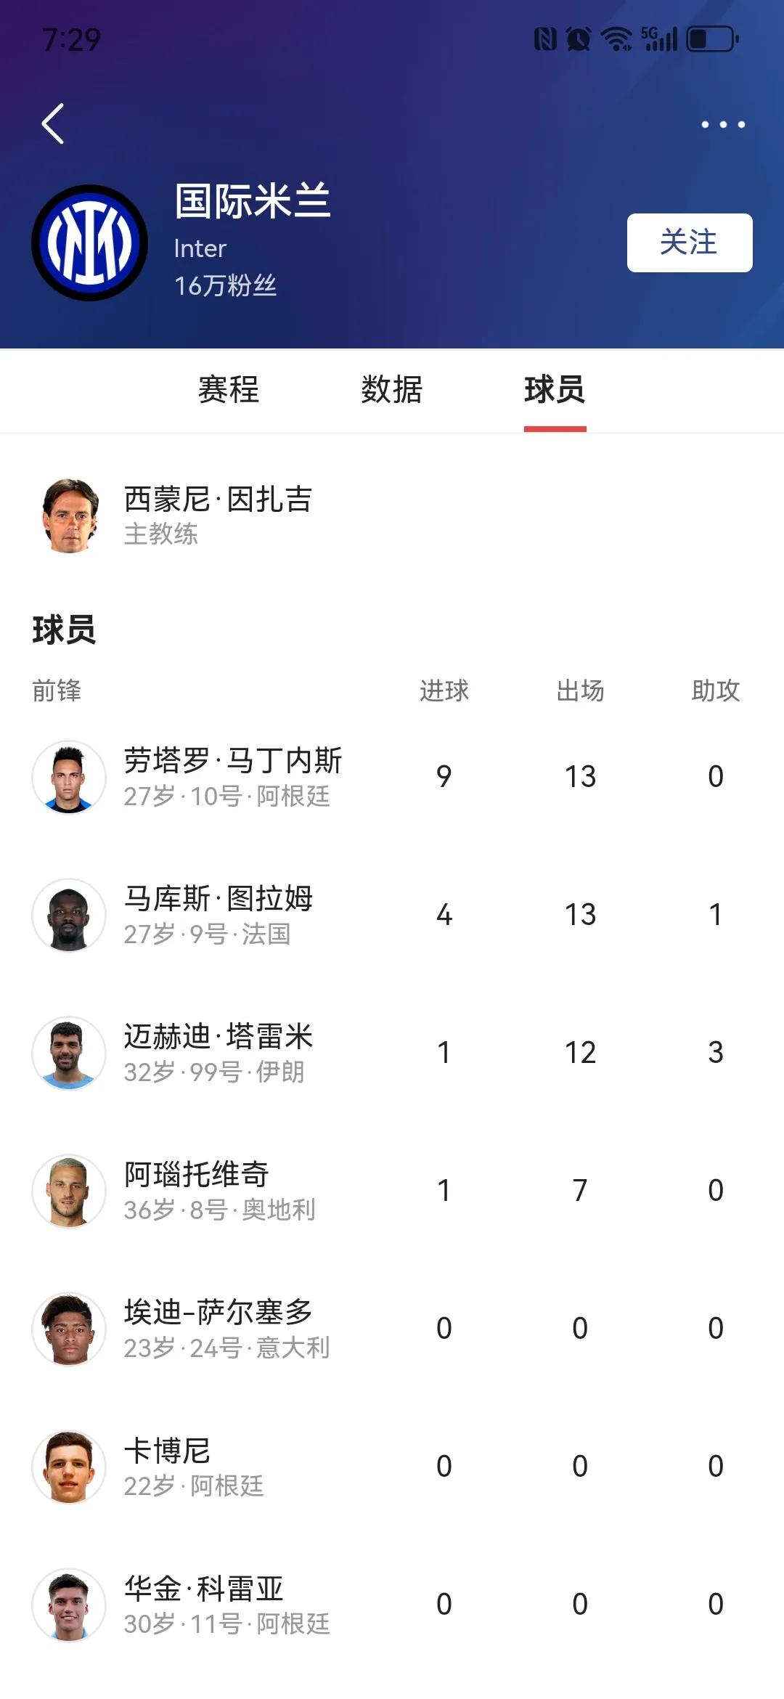Tap the Wi-Fi status bar icon
This screenshot has width=784, height=1699.
pyautogui.click(x=616, y=38)
